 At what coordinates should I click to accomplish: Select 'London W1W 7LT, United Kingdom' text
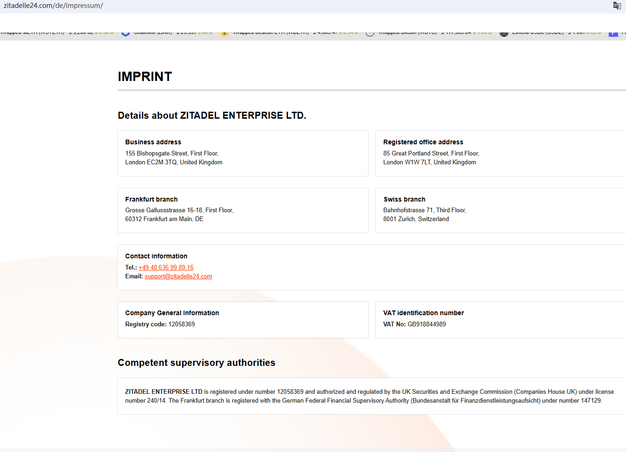pyautogui.click(x=430, y=162)
